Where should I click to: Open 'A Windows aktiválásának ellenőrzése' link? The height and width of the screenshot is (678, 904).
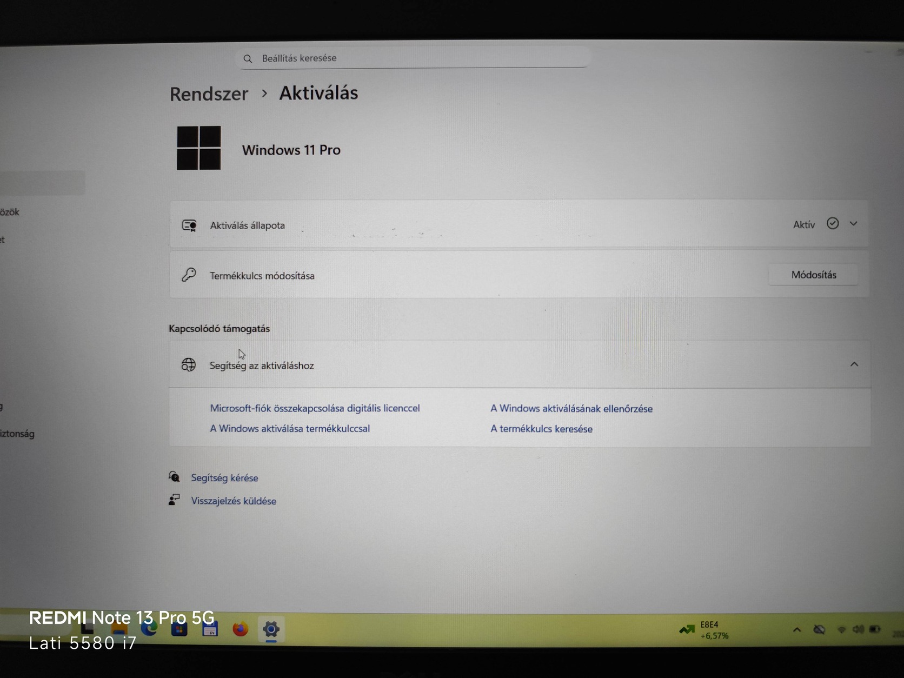point(571,409)
